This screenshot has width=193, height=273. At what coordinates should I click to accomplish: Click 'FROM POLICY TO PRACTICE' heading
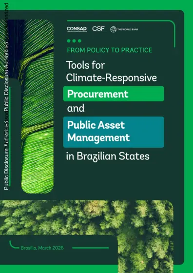(x=110, y=50)
